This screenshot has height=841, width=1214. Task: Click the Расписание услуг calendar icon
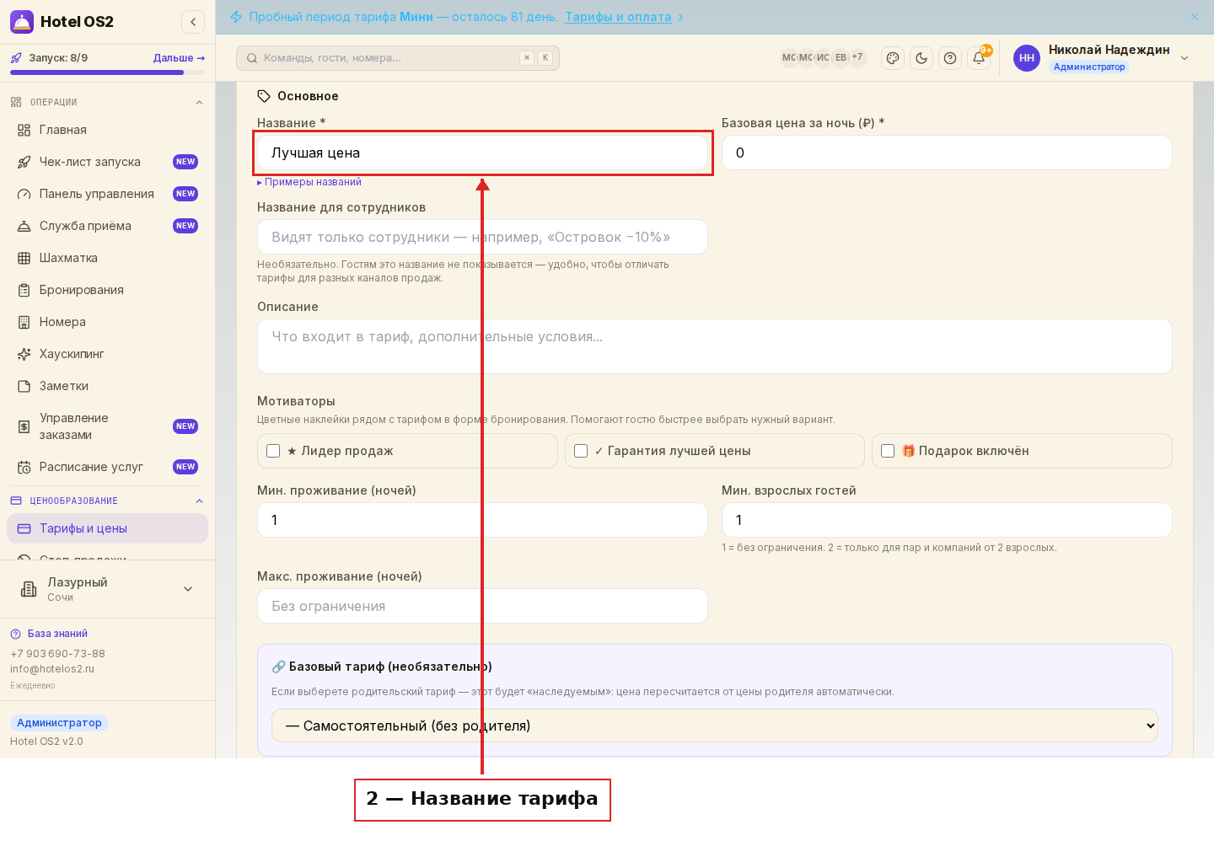(x=24, y=467)
